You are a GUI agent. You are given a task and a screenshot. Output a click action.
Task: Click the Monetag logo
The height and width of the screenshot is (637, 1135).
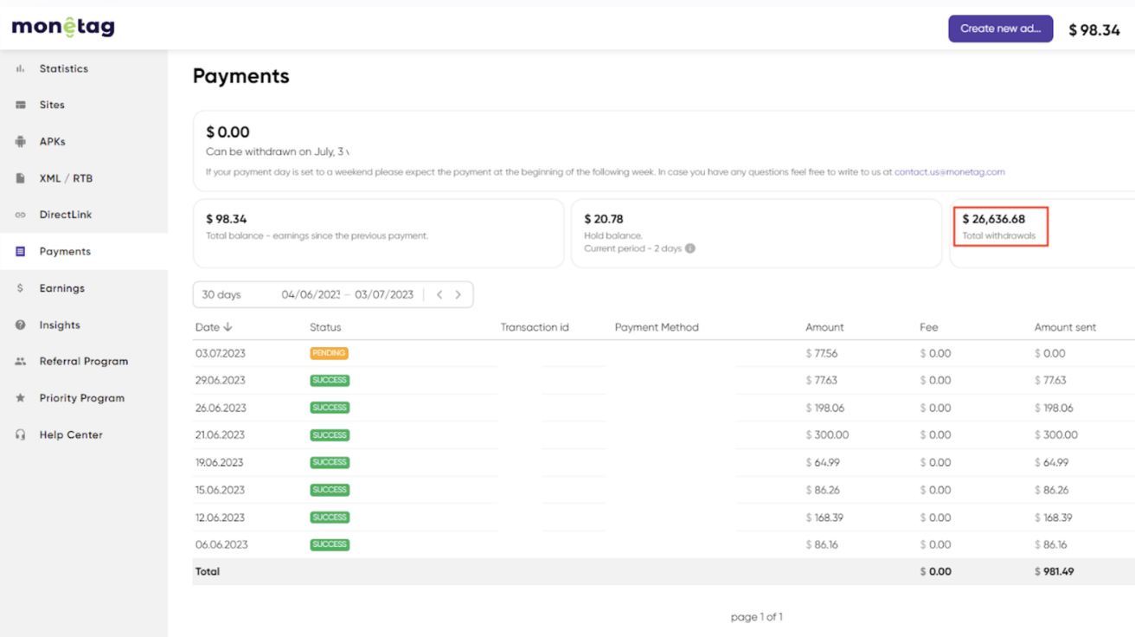point(63,27)
